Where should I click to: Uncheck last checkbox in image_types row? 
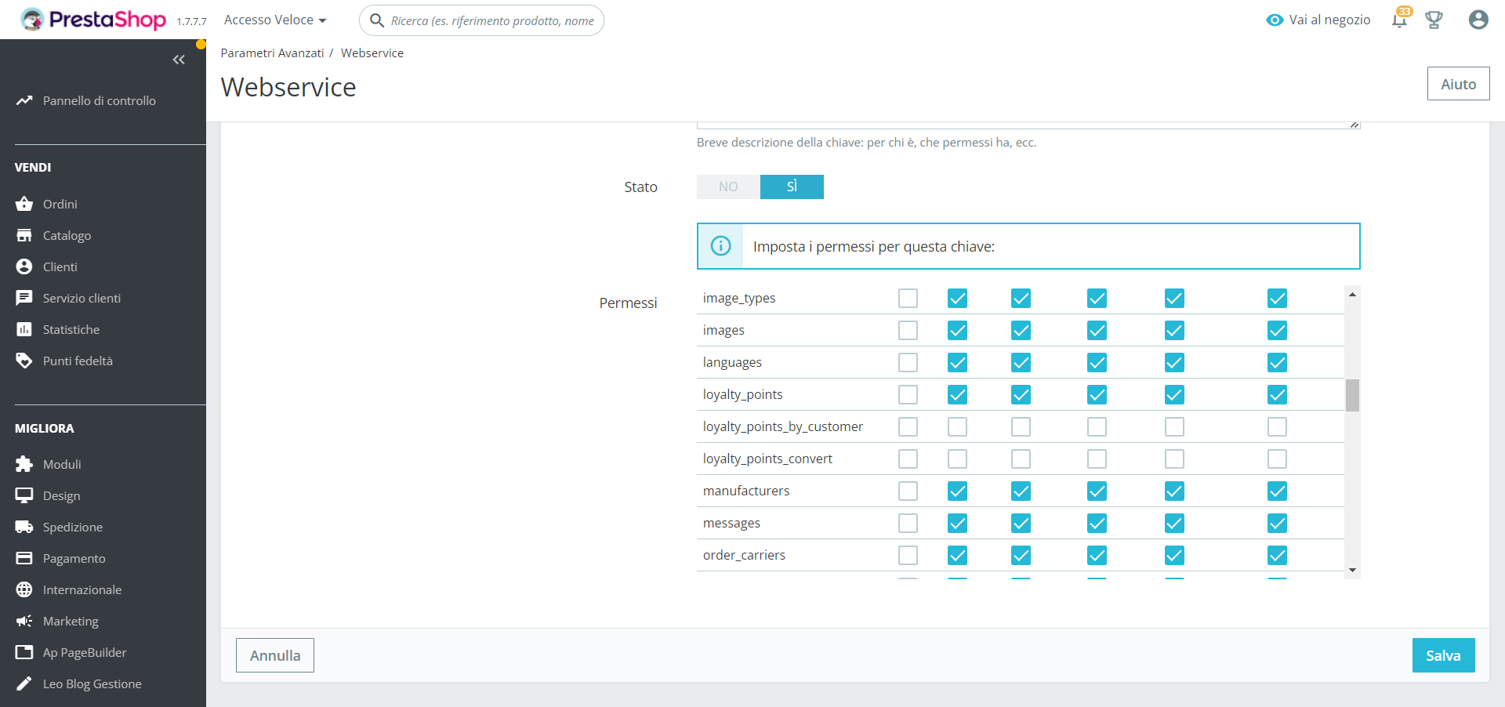pyautogui.click(x=1277, y=298)
